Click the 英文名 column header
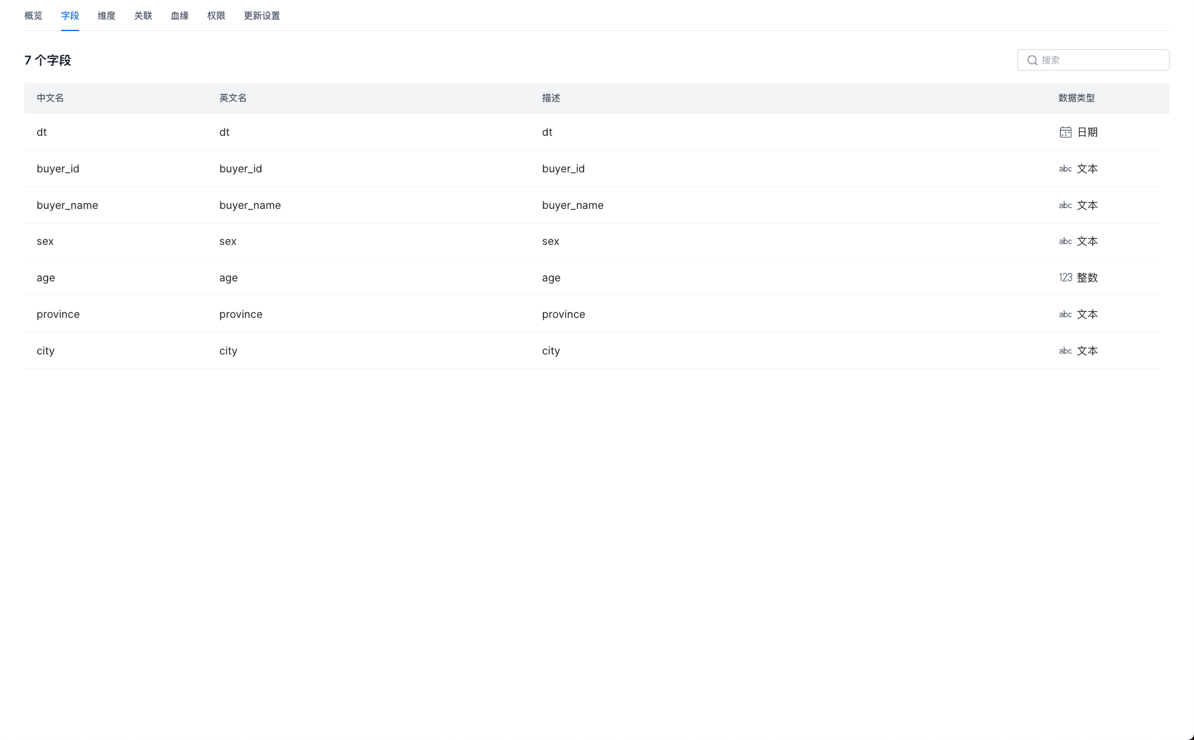This screenshot has height=740, width=1194. tap(233, 98)
